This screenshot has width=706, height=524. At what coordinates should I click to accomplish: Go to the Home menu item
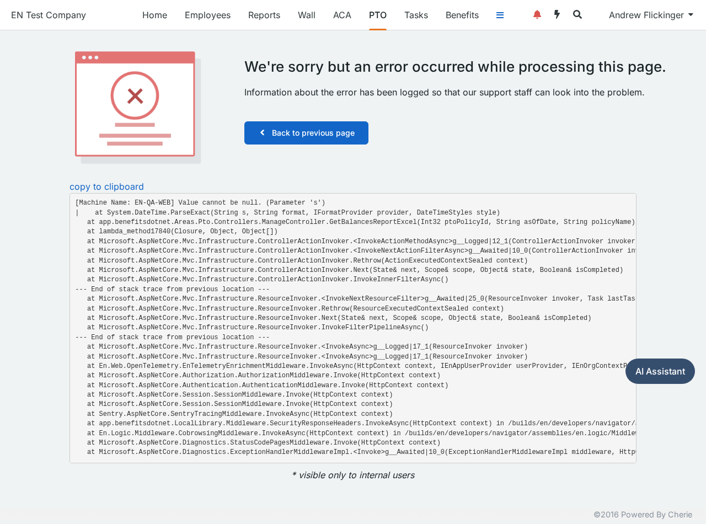[154, 15]
